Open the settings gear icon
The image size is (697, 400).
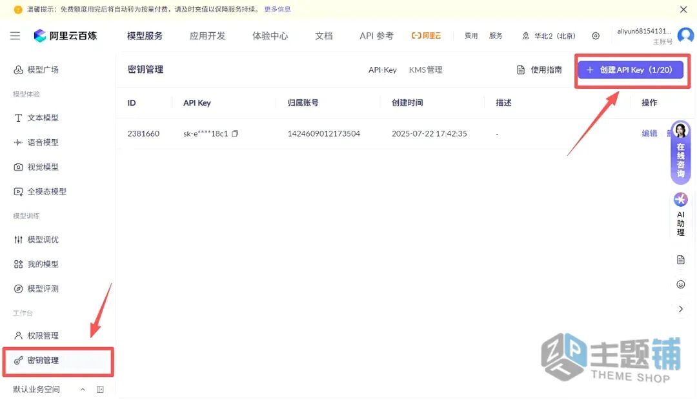pyautogui.click(x=596, y=36)
